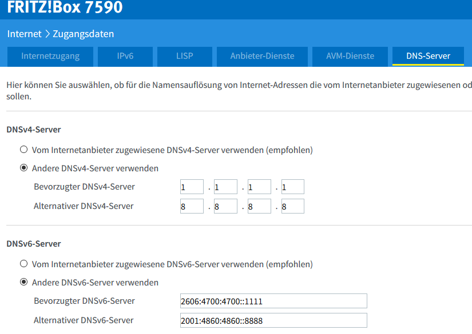Click the FRITZ!Box 7590 title
Viewport: 472px width, 334px height.
65,7
